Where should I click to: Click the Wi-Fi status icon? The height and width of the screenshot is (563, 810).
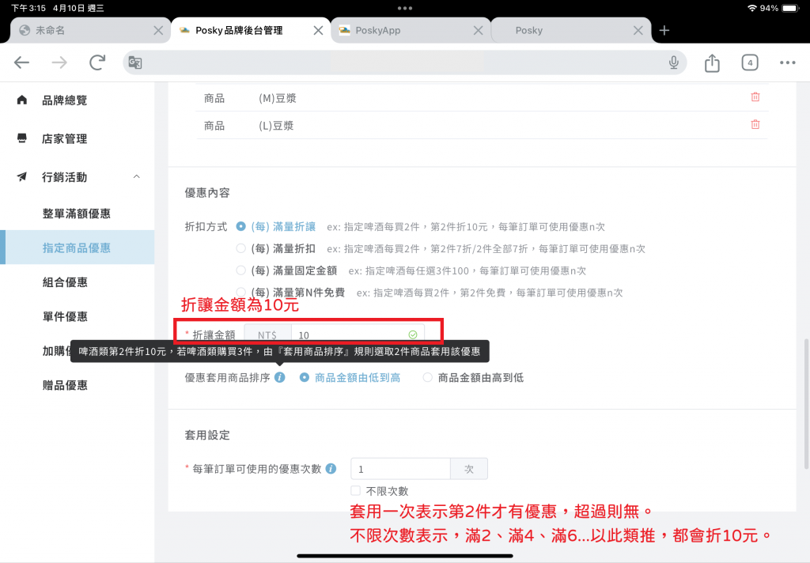coord(752,8)
